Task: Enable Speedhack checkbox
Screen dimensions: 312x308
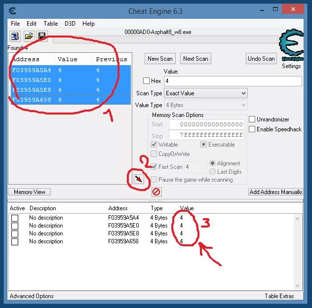Action: click(x=252, y=129)
